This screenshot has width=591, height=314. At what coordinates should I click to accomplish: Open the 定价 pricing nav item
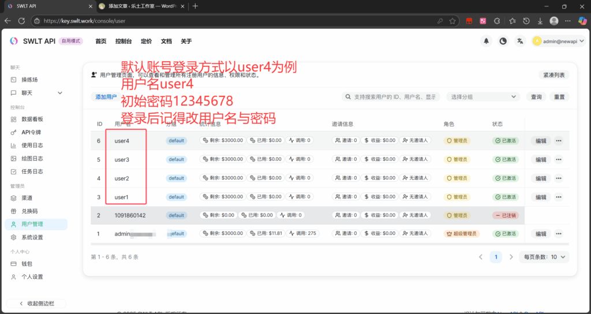pos(147,42)
